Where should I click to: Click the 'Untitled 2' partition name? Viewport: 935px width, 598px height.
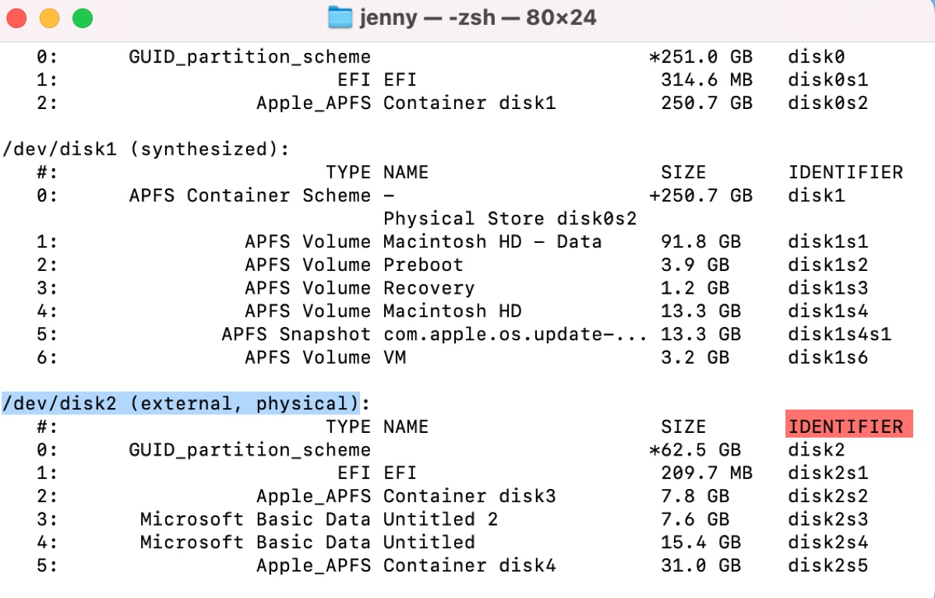pos(440,519)
